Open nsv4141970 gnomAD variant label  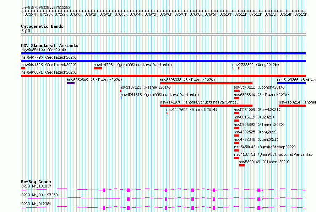199,102
